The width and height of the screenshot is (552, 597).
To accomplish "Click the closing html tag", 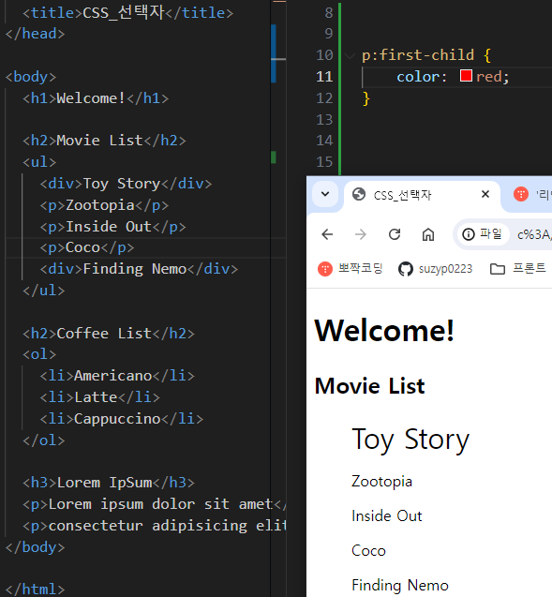I will point(35,590).
